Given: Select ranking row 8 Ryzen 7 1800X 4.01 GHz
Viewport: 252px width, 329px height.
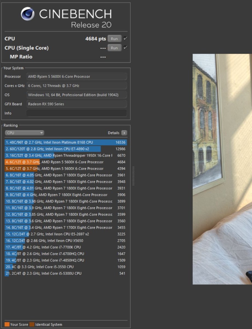Looking at the screenshot, I should [x=66, y=188].
